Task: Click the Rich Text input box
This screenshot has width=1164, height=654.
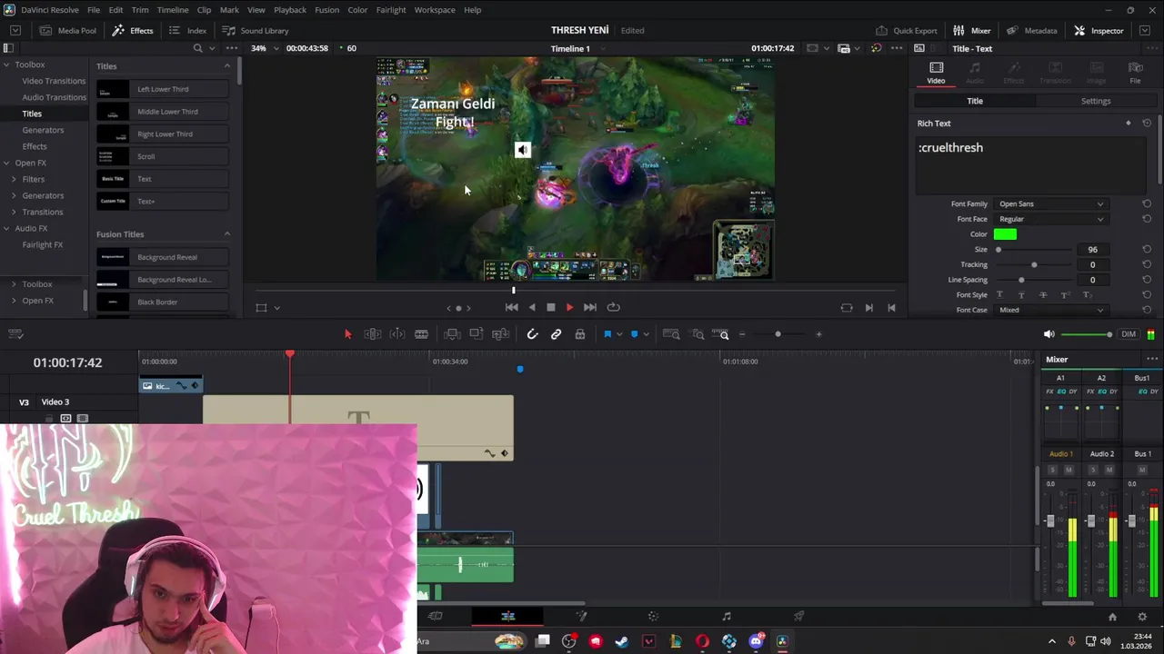Action: pyautogui.click(x=1032, y=164)
